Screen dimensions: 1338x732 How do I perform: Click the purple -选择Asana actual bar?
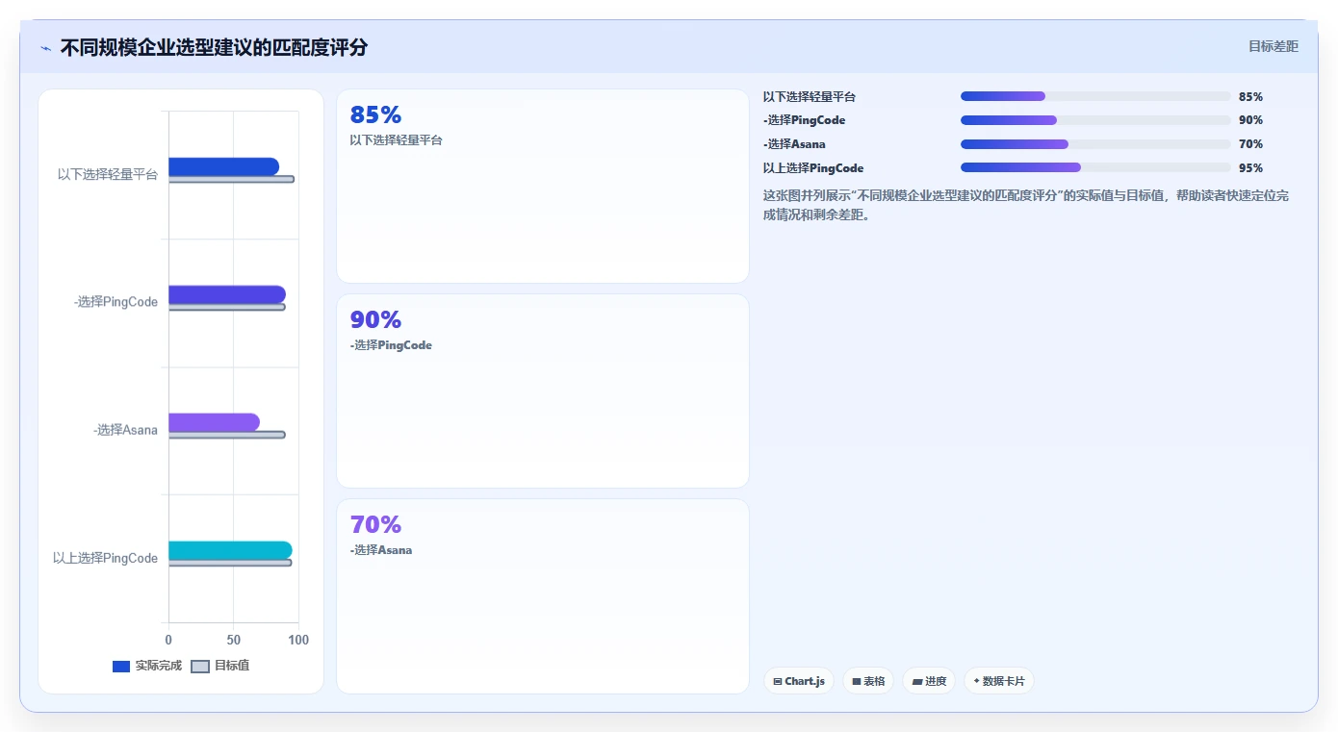[214, 422]
